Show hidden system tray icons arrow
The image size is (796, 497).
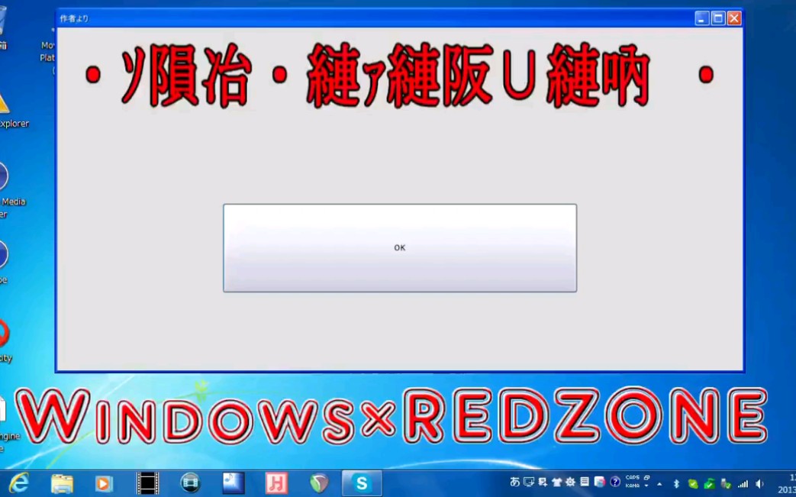click(659, 484)
